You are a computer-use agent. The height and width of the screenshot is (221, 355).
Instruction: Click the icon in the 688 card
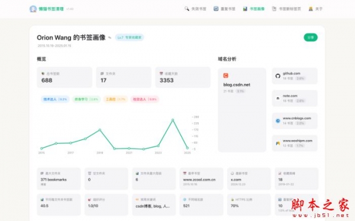[x=43, y=73]
